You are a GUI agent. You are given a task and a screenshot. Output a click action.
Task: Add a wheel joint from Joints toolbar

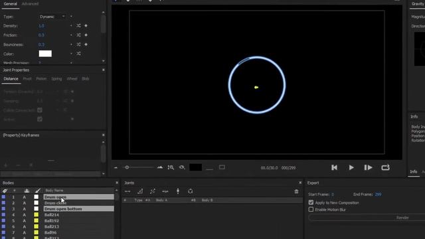(178, 191)
